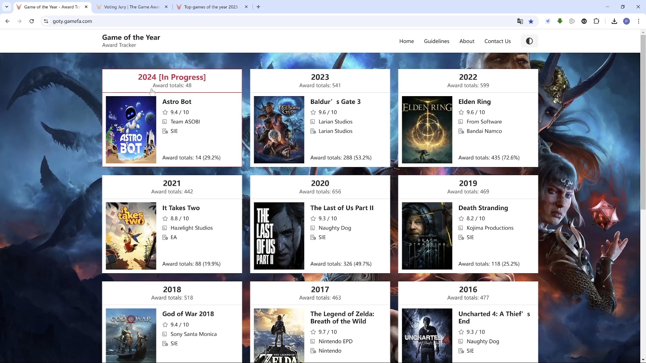Image resolution: width=646 pixels, height=363 pixels.
Task: Open the 2017 year header
Action: [320, 293]
